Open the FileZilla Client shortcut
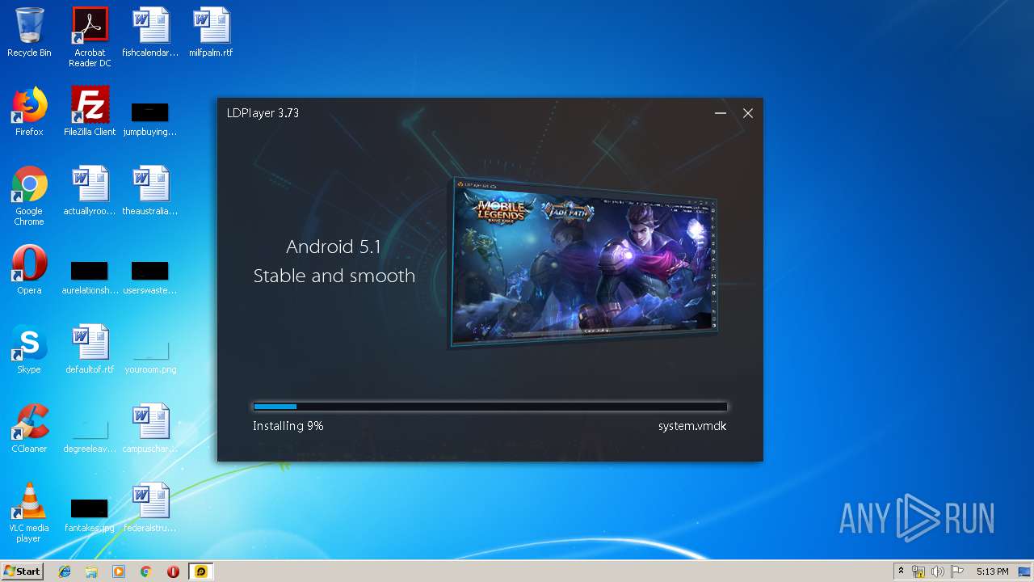Screen dimensions: 1034x582 tap(90, 112)
